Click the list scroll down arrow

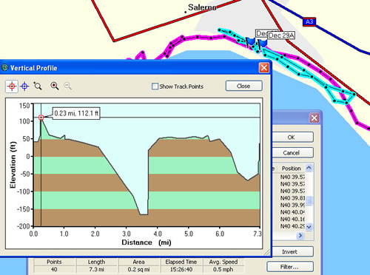click(x=309, y=227)
